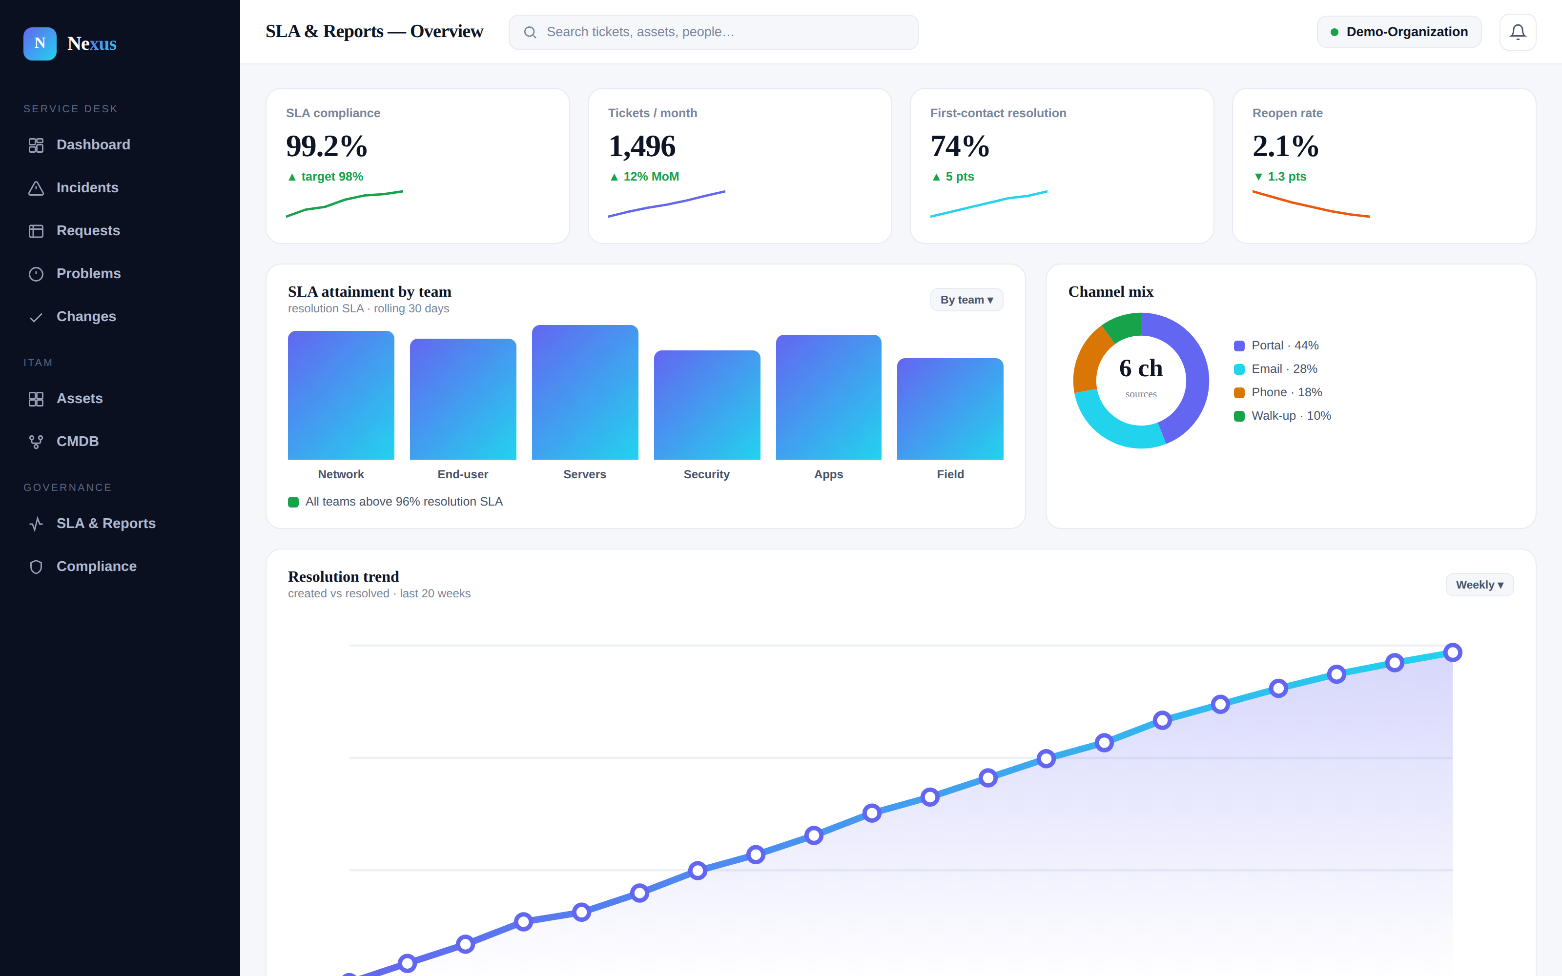Click the Dashboard grid icon

click(x=36, y=145)
